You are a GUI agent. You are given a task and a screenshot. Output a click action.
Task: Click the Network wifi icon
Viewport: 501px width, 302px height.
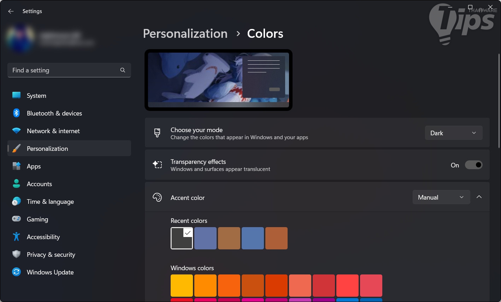[x=16, y=131]
